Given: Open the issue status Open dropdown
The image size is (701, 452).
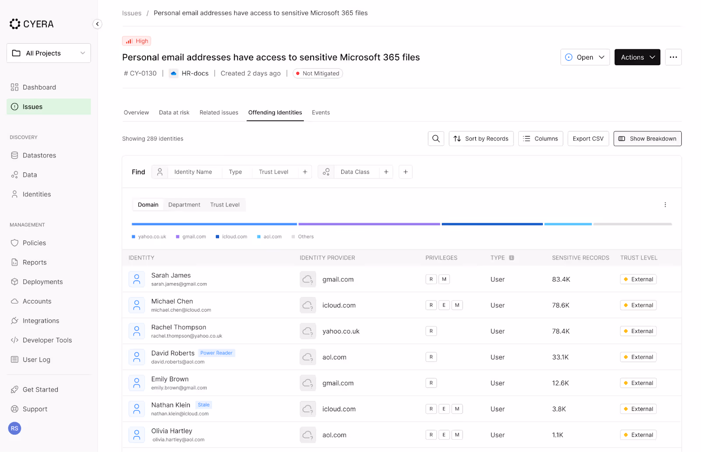Looking at the screenshot, I should pos(585,57).
